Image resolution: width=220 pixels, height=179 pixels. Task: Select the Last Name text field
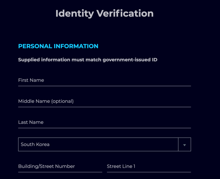tap(105, 123)
